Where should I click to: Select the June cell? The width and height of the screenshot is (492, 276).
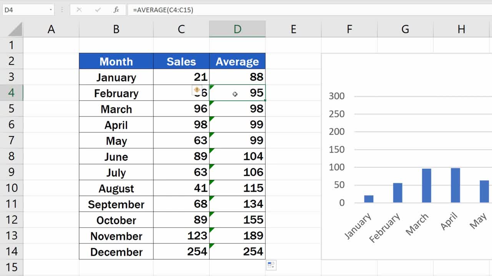coord(116,156)
